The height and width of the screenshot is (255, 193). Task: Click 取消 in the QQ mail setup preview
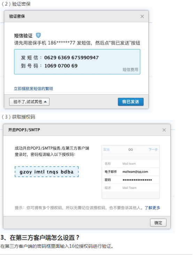[106, 150]
